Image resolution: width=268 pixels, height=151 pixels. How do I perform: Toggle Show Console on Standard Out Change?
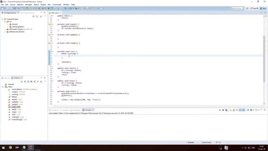tap(240, 110)
